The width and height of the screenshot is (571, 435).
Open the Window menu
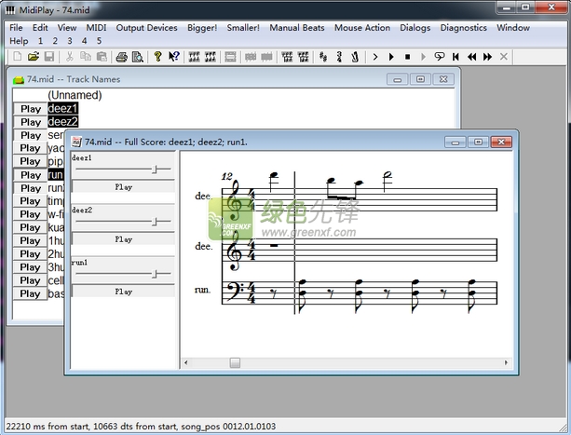pos(513,28)
